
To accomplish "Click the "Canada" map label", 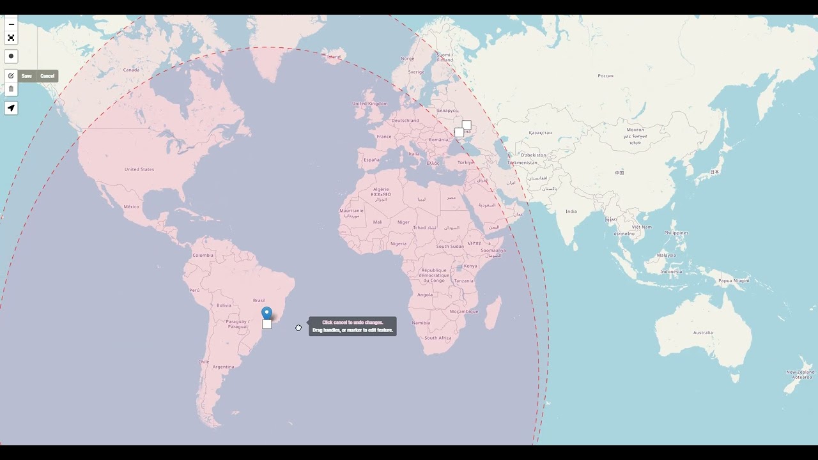I will pos(132,70).
